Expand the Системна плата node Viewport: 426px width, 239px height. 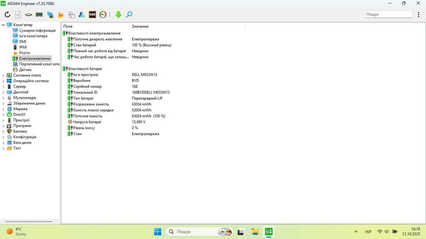(x=3, y=75)
